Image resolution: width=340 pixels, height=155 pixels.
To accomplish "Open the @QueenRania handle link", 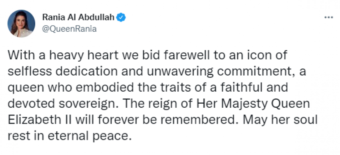I will (69, 29).
